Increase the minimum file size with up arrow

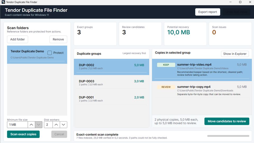point(31,125)
